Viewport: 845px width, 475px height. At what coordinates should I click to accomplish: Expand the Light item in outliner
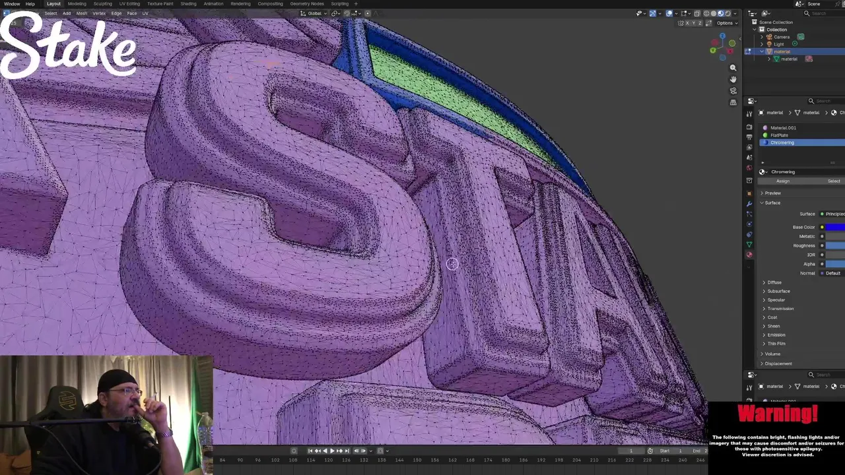point(761,44)
